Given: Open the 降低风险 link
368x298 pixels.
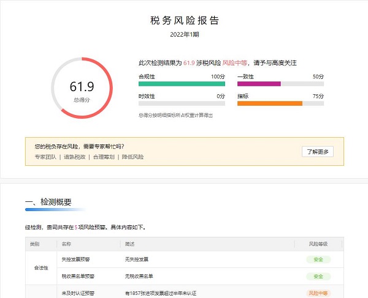Looking at the screenshot, I should tap(133, 157).
